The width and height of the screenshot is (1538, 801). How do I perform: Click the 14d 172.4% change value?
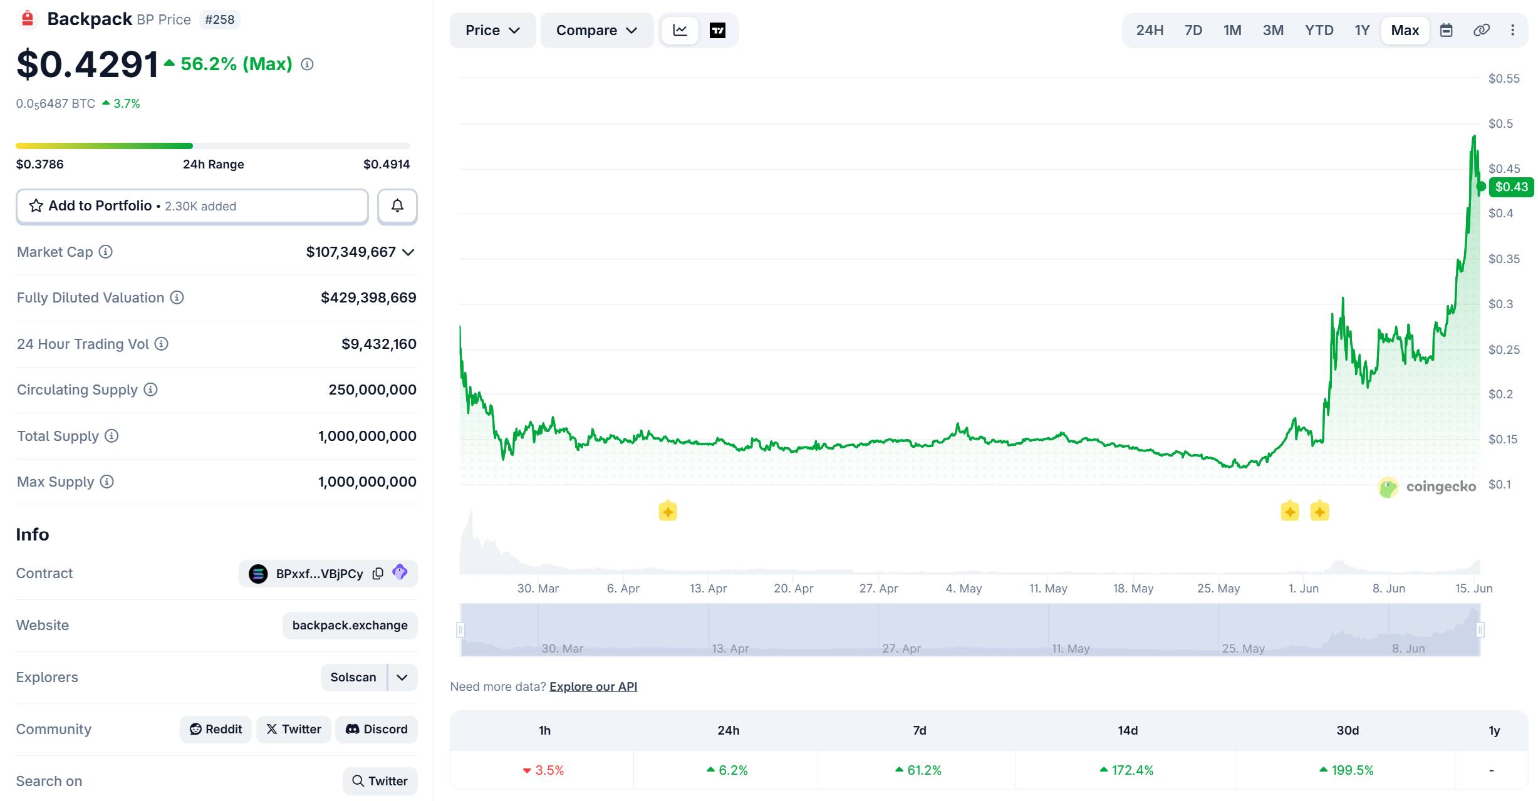pos(1126,770)
